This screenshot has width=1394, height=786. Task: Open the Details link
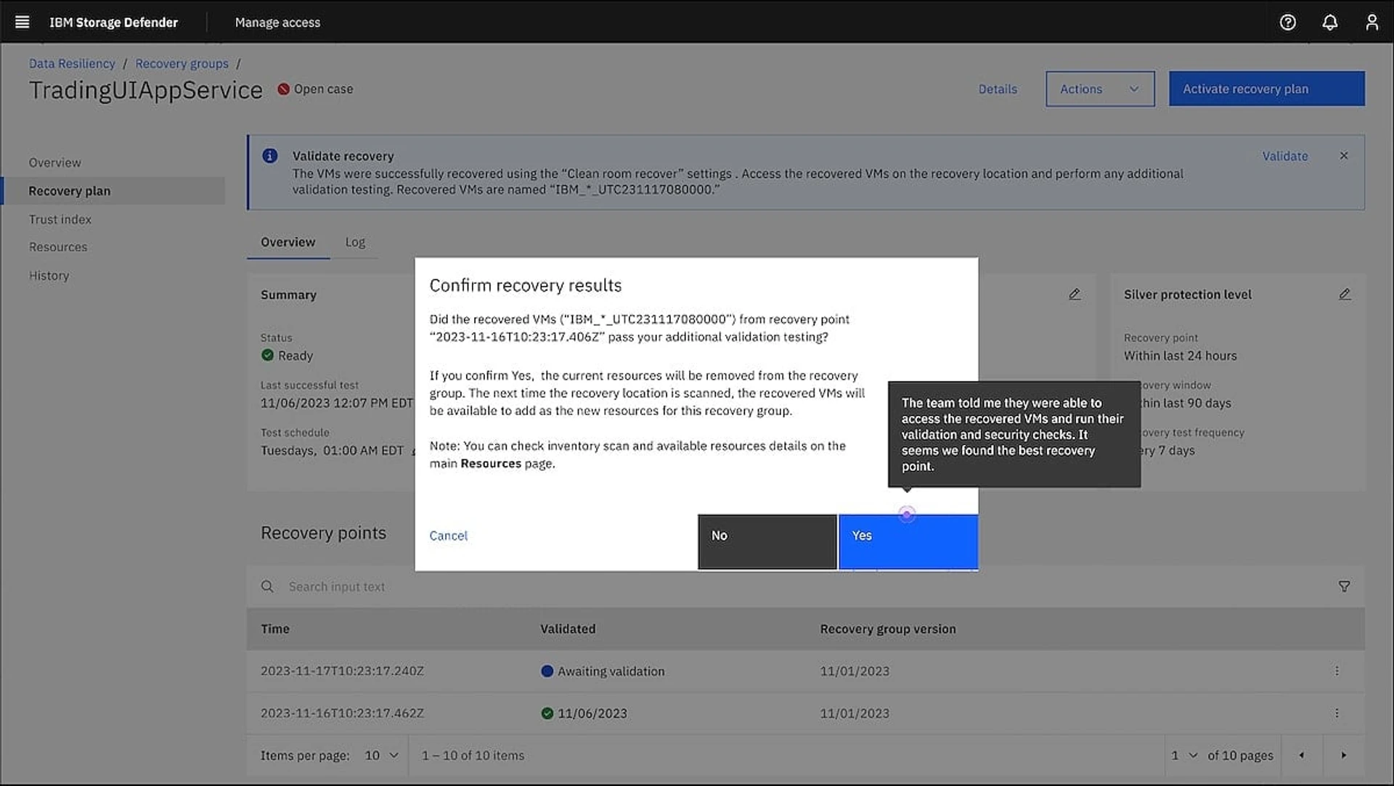click(997, 89)
